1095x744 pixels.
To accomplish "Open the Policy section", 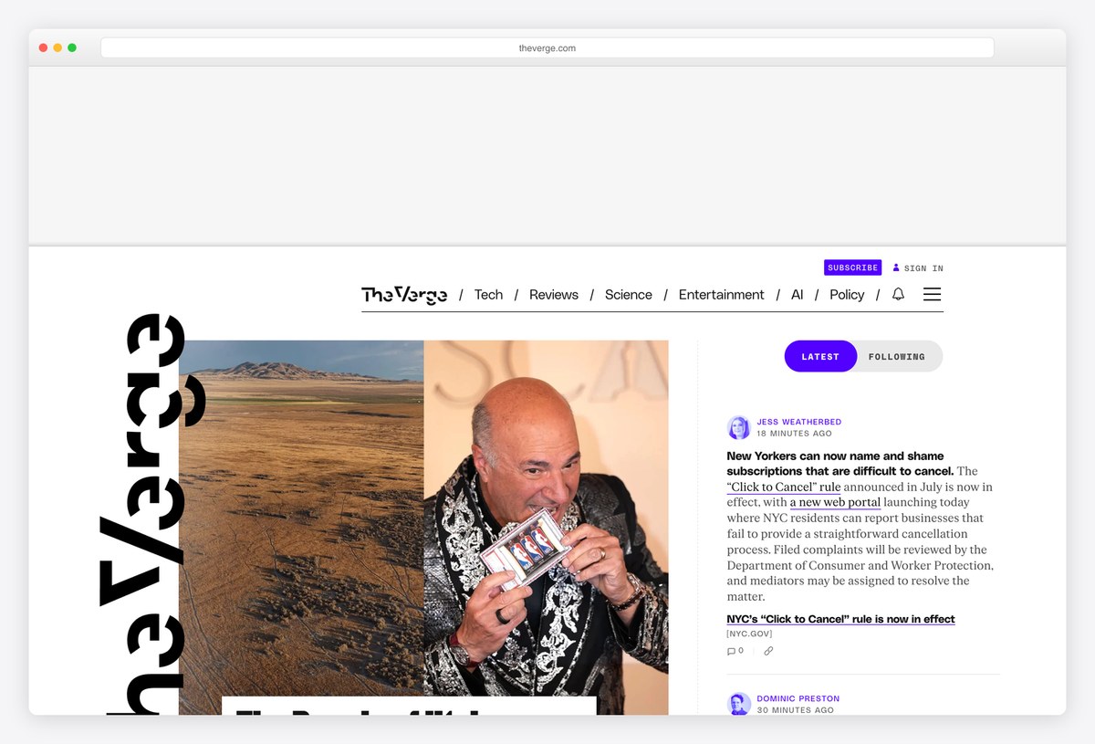I will [847, 294].
